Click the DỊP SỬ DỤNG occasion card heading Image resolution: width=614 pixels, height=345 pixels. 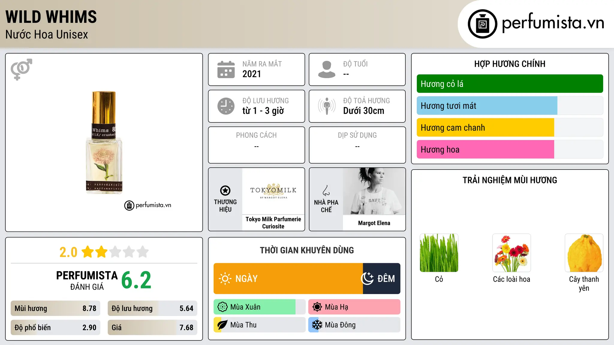click(357, 135)
